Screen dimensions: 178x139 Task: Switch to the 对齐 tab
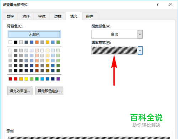pyautogui.click(x=26, y=16)
